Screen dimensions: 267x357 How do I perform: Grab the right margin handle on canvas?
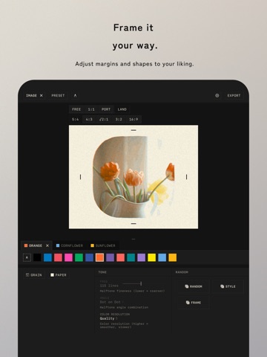tap(186, 177)
